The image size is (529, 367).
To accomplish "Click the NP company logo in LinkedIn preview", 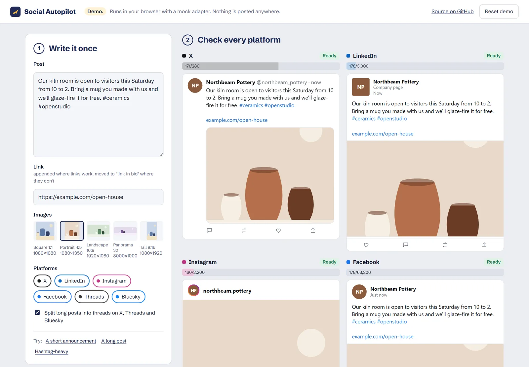I will click(x=361, y=87).
